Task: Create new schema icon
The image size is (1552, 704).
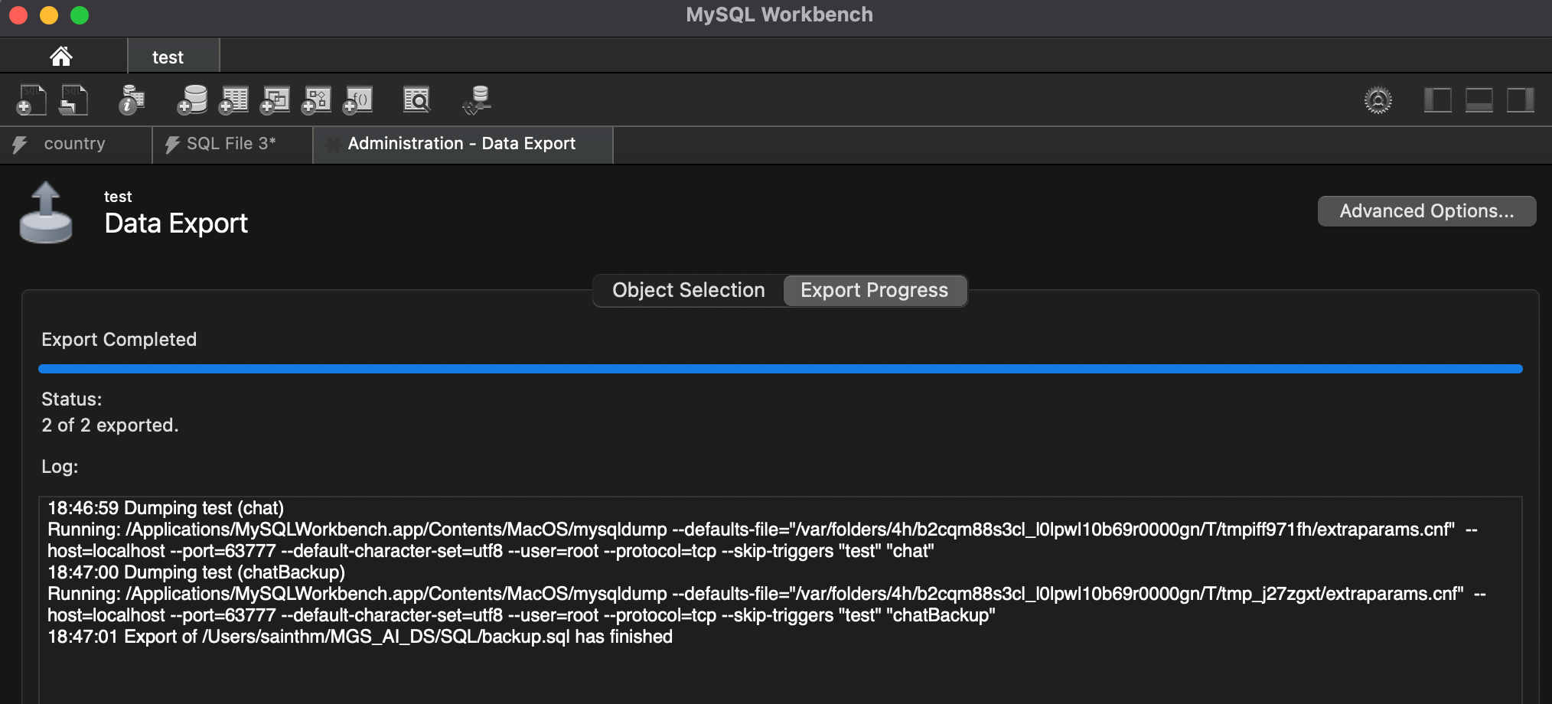Action: pos(192,100)
